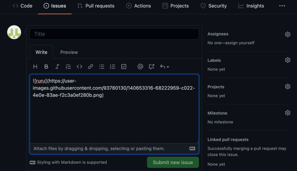Open the saved replies dropdown
The image size is (297, 171).
164,67
